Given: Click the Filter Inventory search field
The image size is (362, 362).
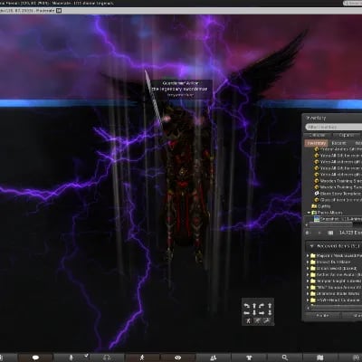Looking at the screenshot, I should tap(333, 127).
